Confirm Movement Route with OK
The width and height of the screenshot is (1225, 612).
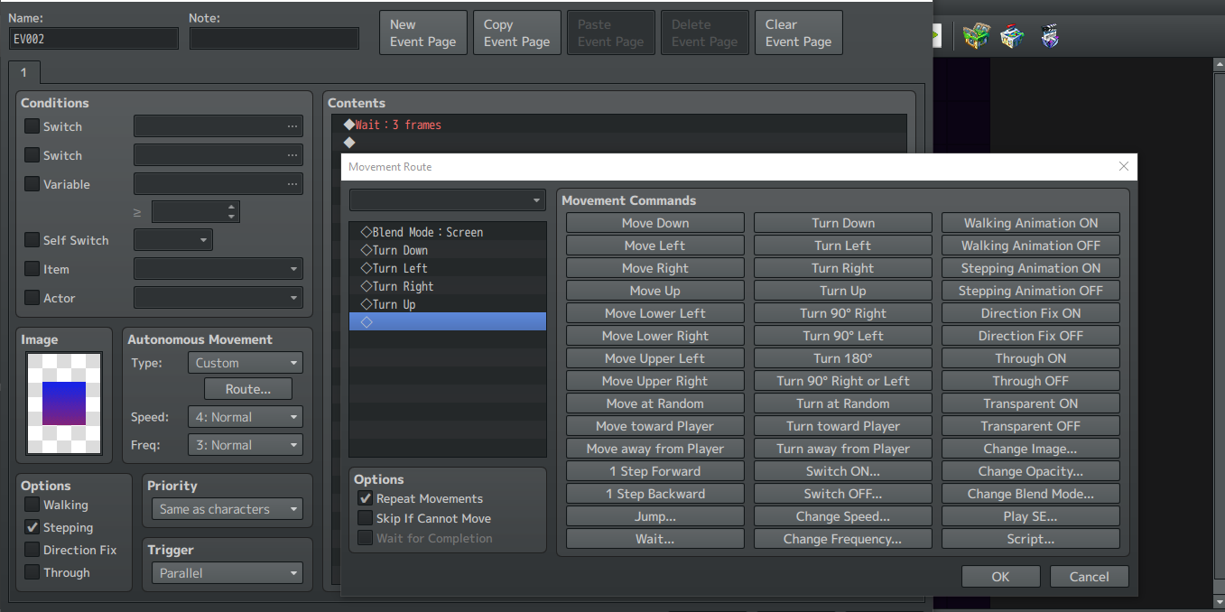tap(1000, 577)
